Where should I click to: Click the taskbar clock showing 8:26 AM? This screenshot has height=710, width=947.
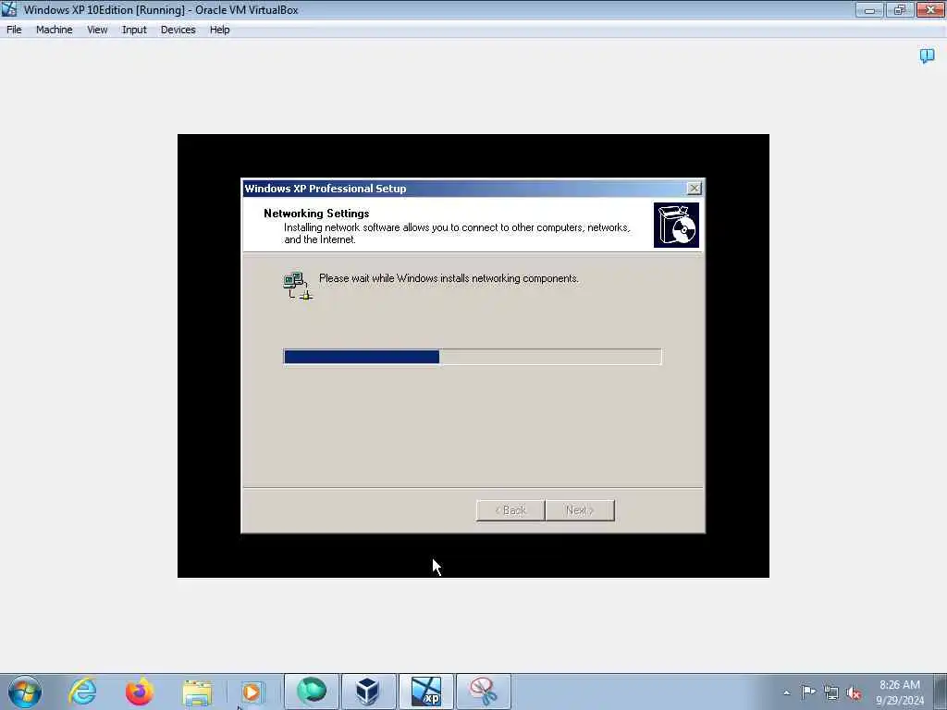pos(899,692)
